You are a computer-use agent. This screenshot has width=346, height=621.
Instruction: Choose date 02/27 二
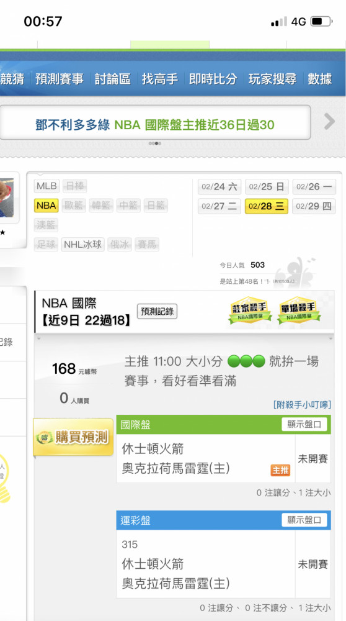point(220,206)
